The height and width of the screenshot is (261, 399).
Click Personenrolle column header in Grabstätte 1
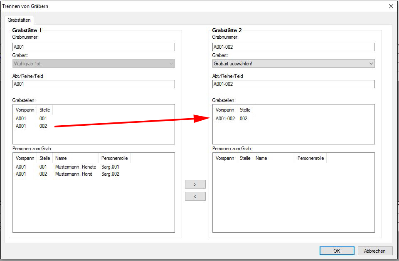point(114,158)
